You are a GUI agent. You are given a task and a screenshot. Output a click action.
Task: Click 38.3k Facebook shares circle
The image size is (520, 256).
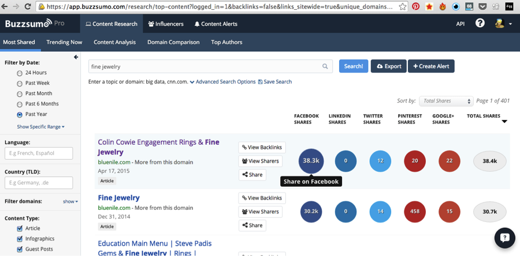tap(311, 161)
